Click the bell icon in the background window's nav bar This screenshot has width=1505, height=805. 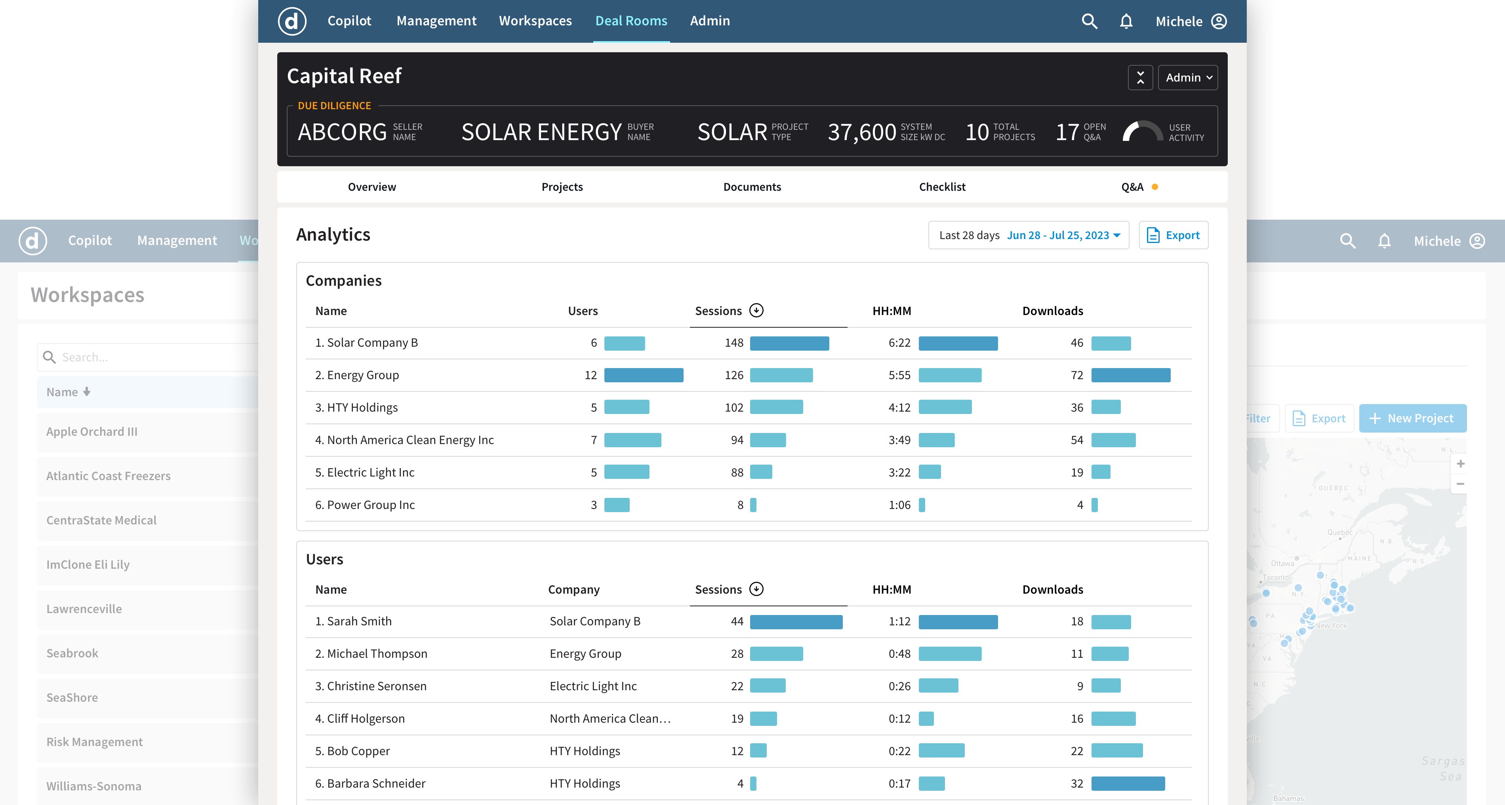point(1384,241)
